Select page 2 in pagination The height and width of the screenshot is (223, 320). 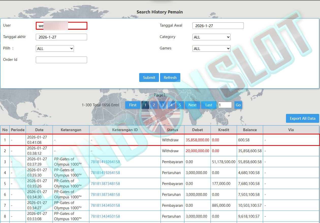coord(154,105)
